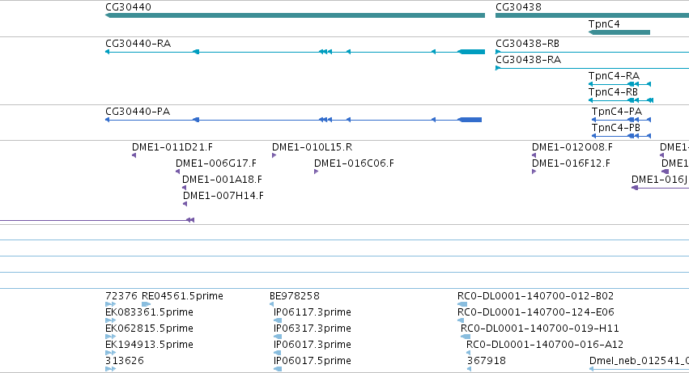Click the EK083361.5prime EST label
This screenshot has height=373, width=689.
point(150,312)
